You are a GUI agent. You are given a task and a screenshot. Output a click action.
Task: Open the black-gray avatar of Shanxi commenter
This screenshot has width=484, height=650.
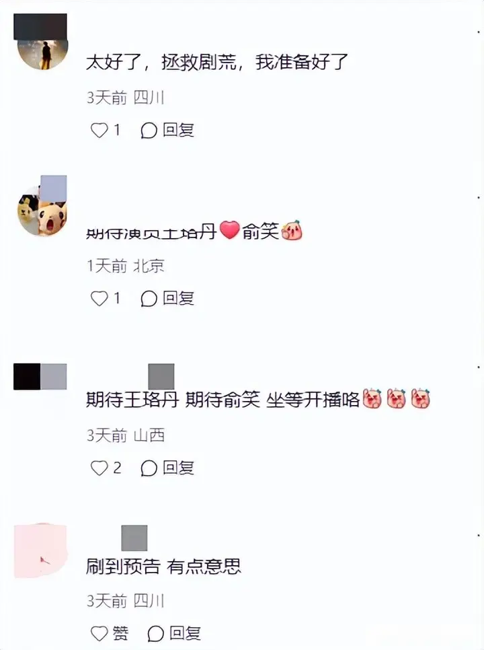(x=40, y=376)
